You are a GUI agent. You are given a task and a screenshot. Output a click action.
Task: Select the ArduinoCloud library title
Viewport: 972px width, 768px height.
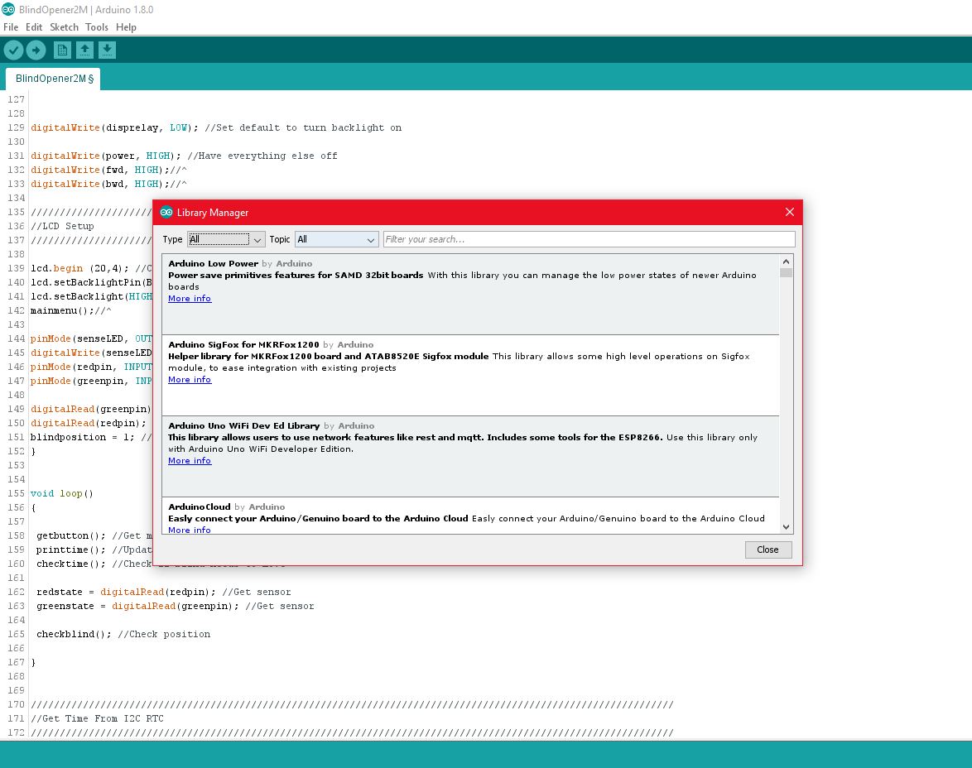coord(199,507)
